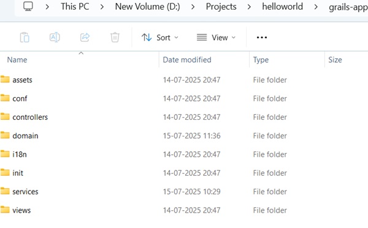This screenshot has width=368, height=228.
Task: Open the See more three-dots menu
Action: [x=262, y=37]
